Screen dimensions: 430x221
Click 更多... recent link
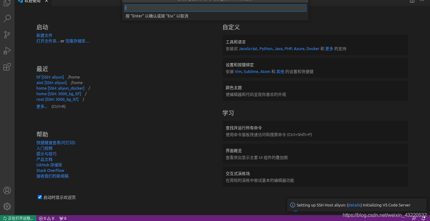[42, 107]
